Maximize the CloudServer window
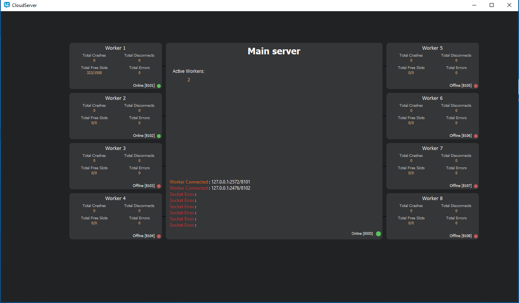This screenshot has height=303, width=519. pos(492,5)
